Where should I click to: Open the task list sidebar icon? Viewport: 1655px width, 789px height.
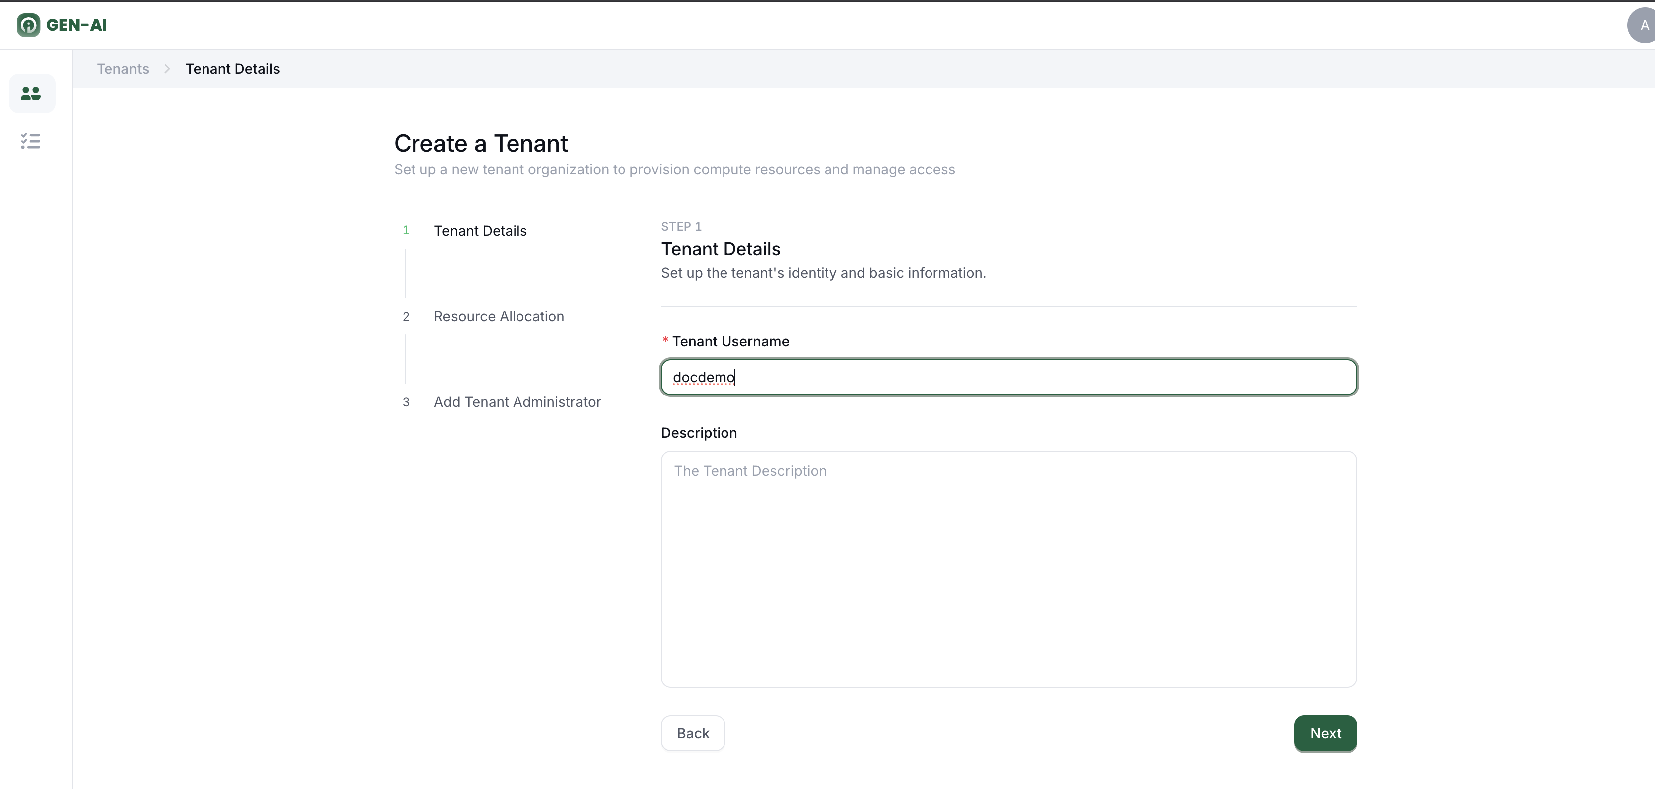(x=31, y=141)
